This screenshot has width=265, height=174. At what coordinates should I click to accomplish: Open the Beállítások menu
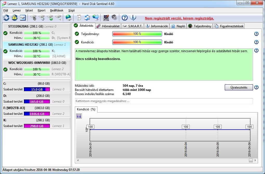[x=57, y=10]
